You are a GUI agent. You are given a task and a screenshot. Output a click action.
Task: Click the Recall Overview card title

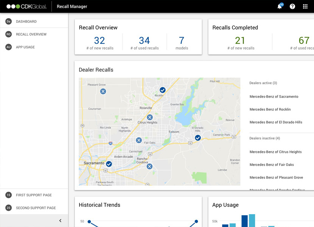click(x=98, y=28)
